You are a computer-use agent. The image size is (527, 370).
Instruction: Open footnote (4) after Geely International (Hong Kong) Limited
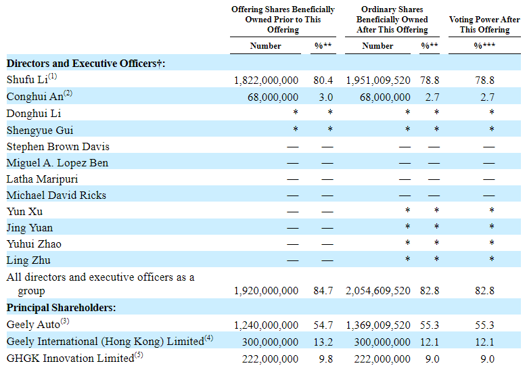pyautogui.click(x=210, y=338)
